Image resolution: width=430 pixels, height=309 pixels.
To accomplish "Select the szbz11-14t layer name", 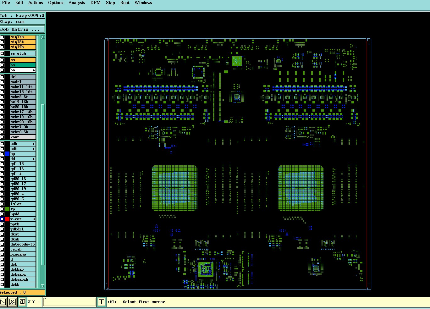I will pyautogui.click(x=23, y=87).
